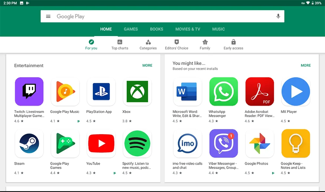Open the Google Play Music app icon
This screenshot has width=325, height=192.
point(65,91)
